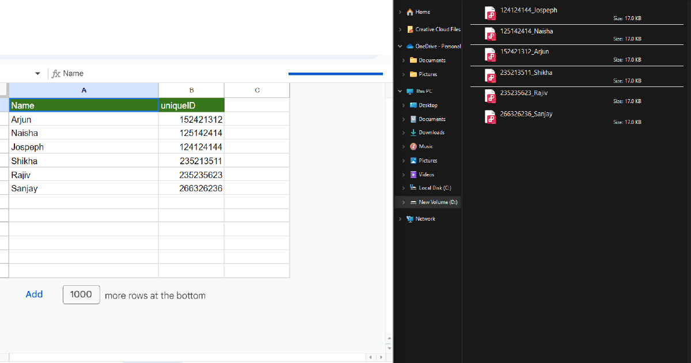691x363 pixels.
Task: Select Home in the Explorer sidebar
Action: point(420,12)
